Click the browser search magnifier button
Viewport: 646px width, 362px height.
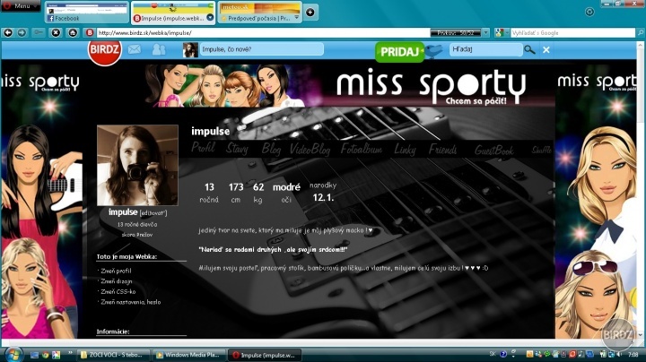coord(641,32)
